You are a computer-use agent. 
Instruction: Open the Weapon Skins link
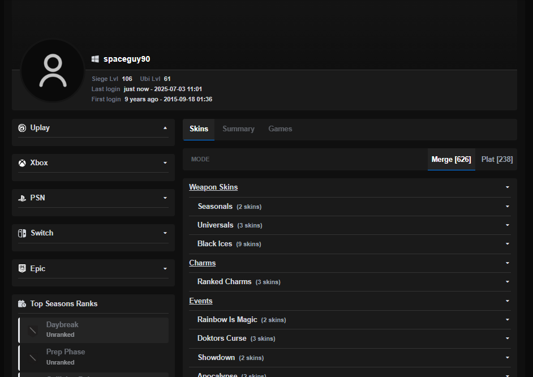pyautogui.click(x=213, y=187)
